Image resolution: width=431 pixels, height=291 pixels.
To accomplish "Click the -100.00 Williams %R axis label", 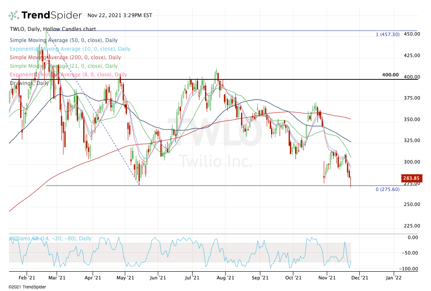I will 409,269.
